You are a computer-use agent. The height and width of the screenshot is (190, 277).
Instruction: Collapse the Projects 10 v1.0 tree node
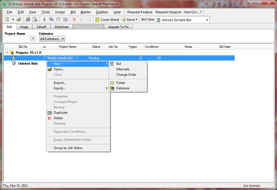pos(7,52)
